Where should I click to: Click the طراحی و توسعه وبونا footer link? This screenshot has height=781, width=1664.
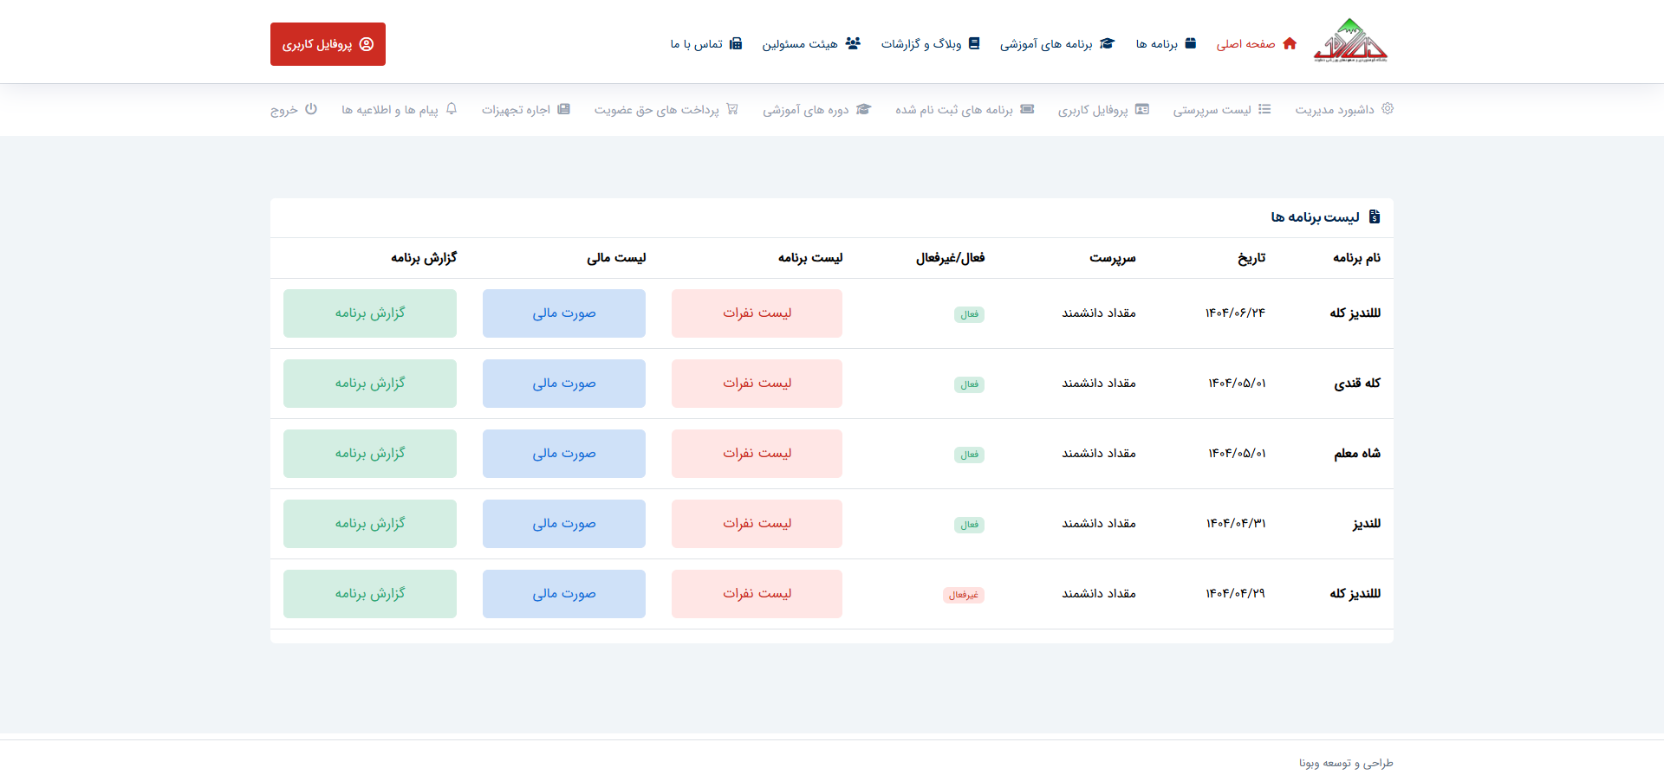coord(1346,763)
